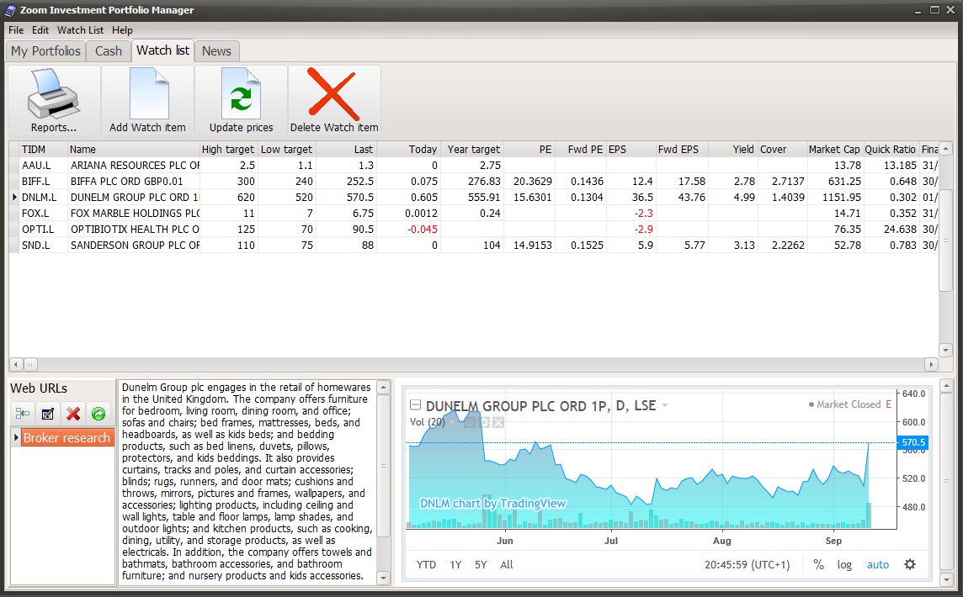Click the description text scroll down arrow
This screenshot has width=963, height=597.
point(383,578)
